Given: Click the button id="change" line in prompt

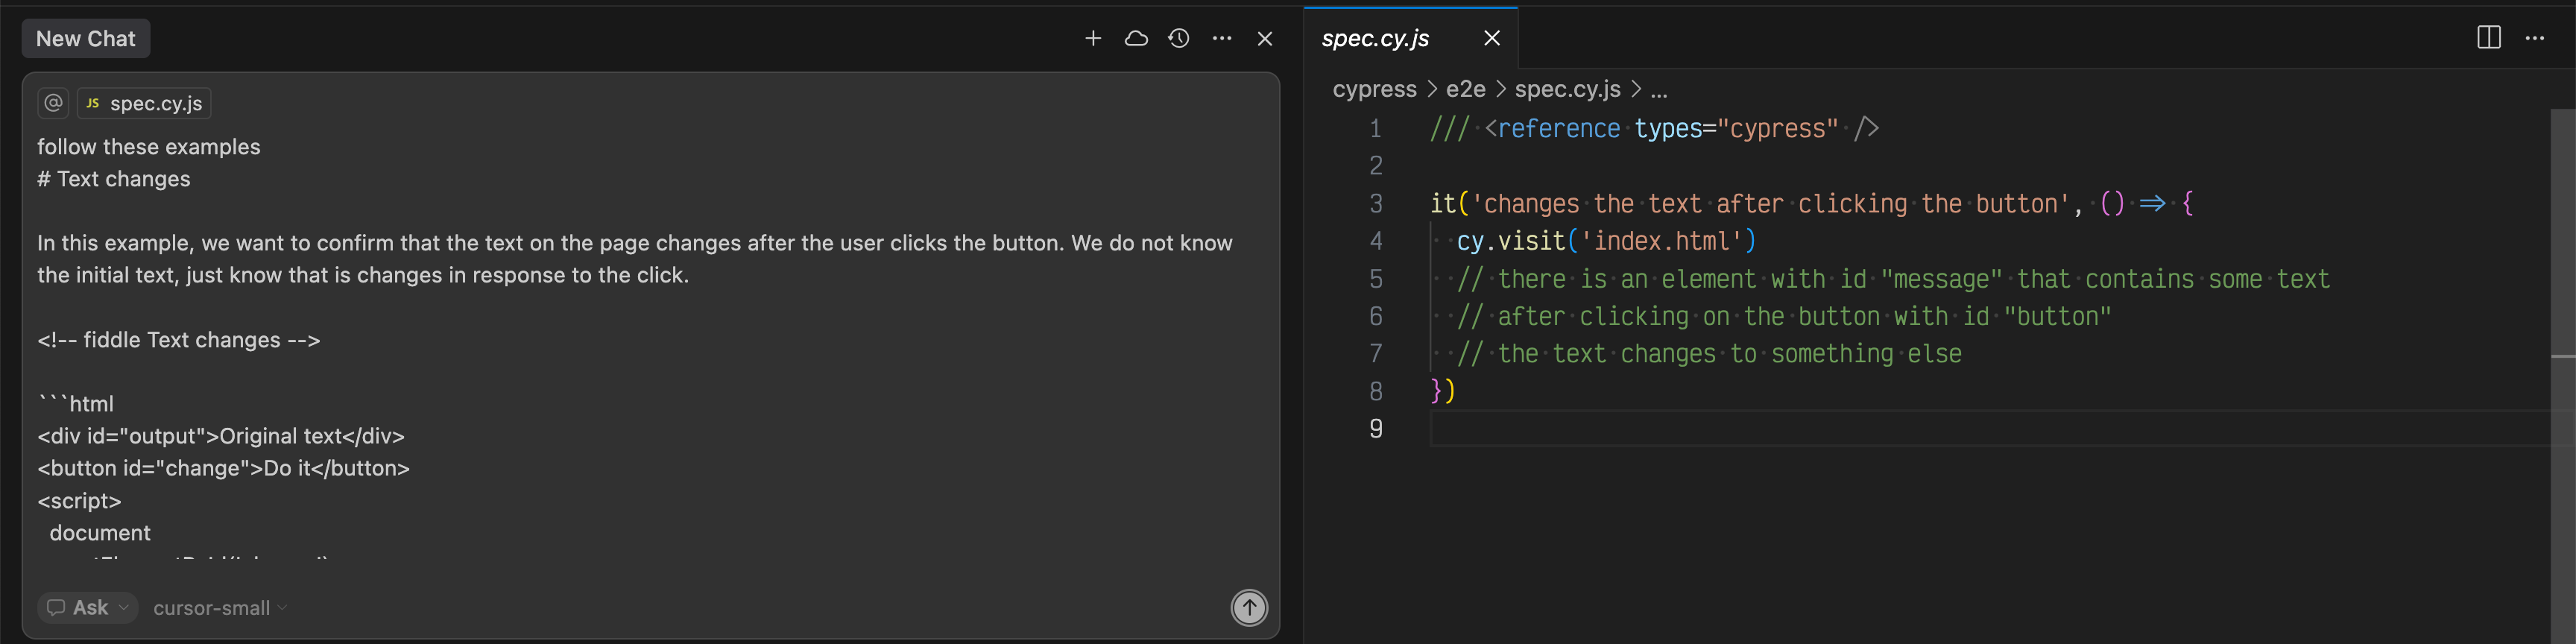Looking at the screenshot, I should coord(224,468).
